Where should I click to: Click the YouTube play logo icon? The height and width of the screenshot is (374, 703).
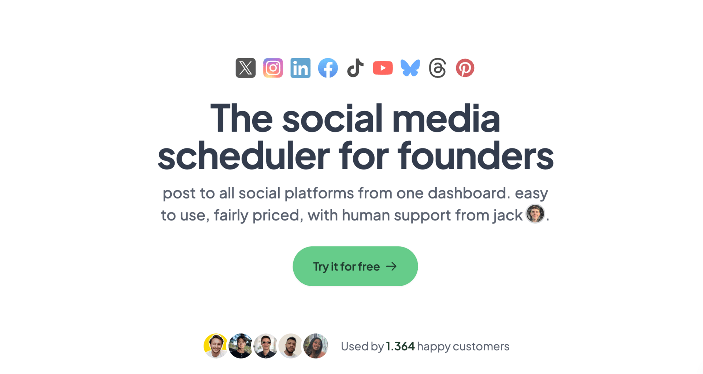tap(383, 68)
